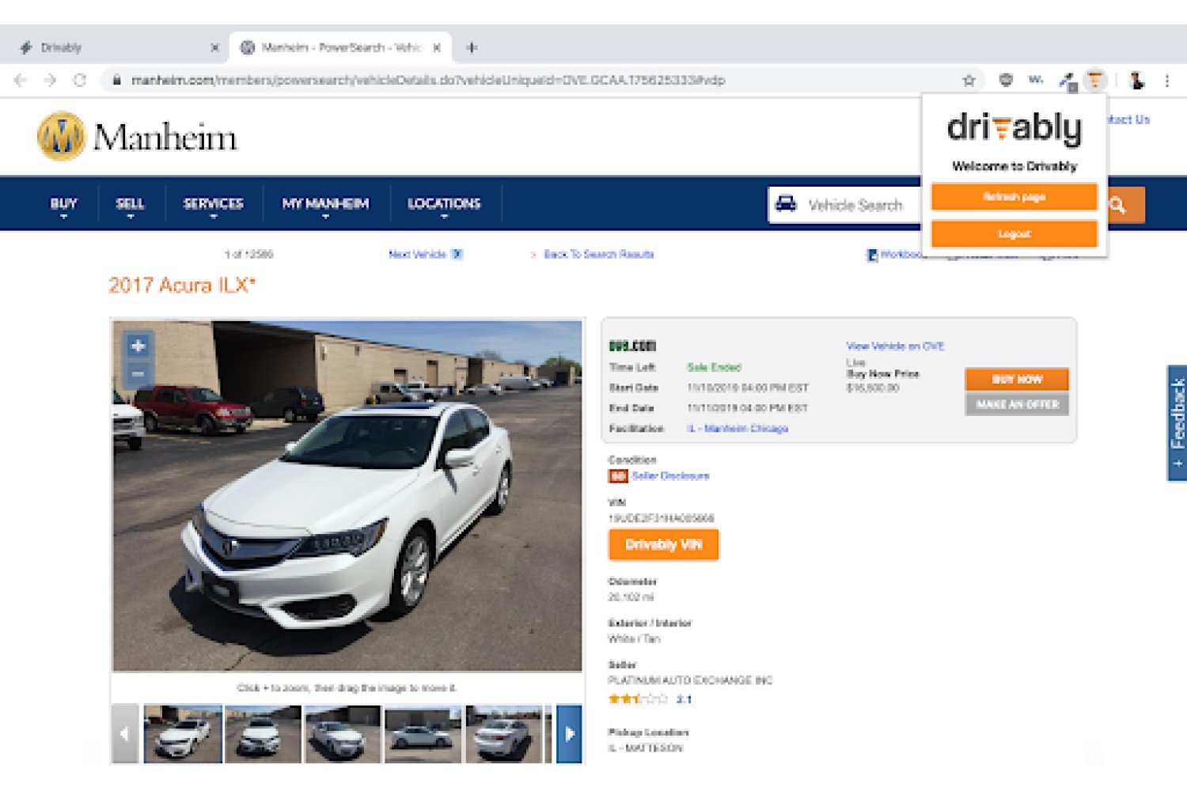This screenshot has height=791, width=1187.
Task: Show next thumbnails with right arrow
Action: 569,734
